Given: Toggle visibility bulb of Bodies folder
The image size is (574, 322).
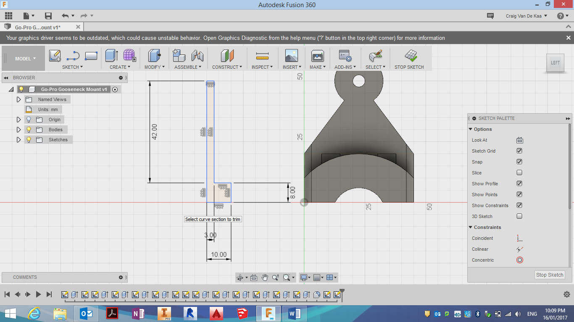Looking at the screenshot, I should [x=29, y=130].
